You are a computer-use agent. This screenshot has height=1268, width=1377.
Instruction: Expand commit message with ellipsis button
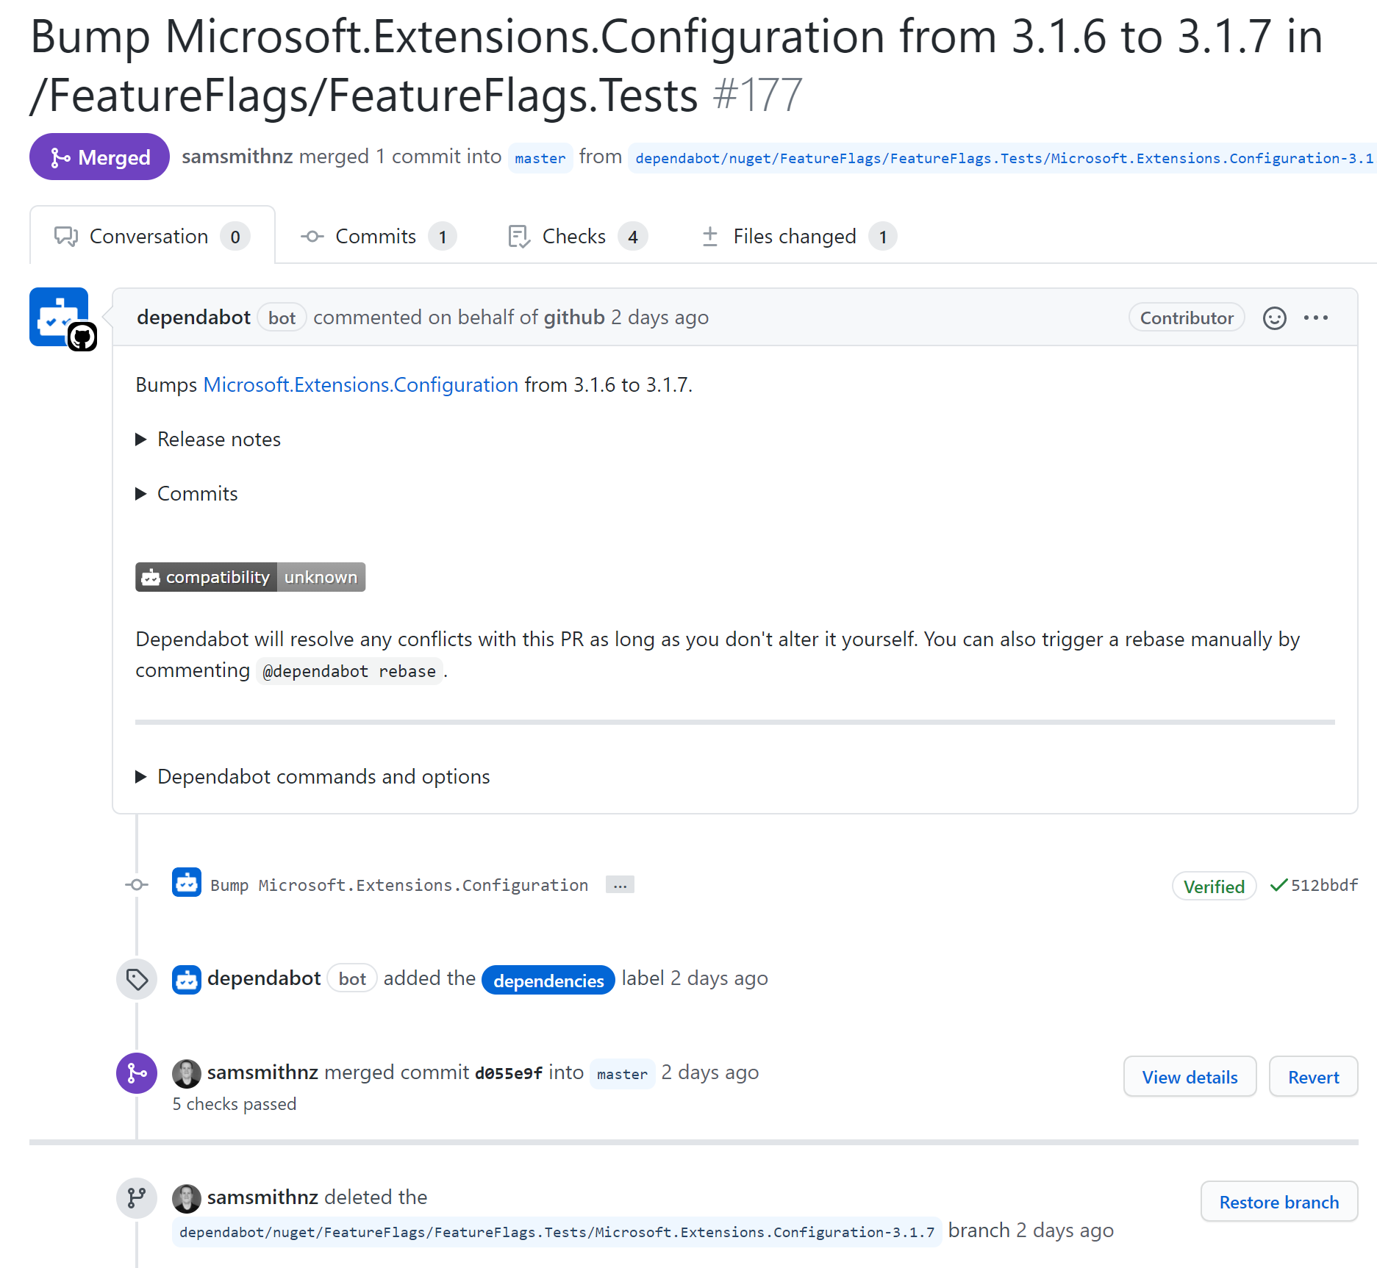point(620,885)
